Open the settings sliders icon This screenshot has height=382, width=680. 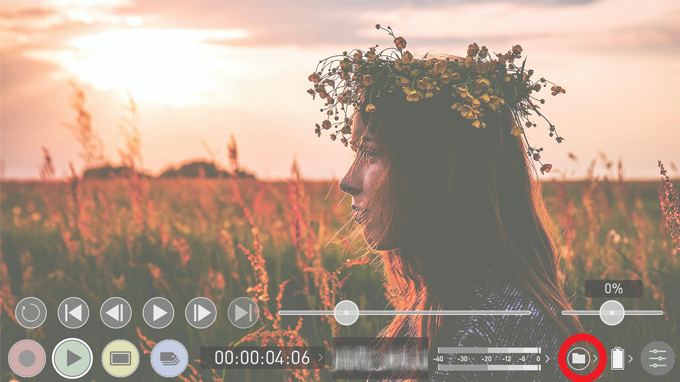658,358
